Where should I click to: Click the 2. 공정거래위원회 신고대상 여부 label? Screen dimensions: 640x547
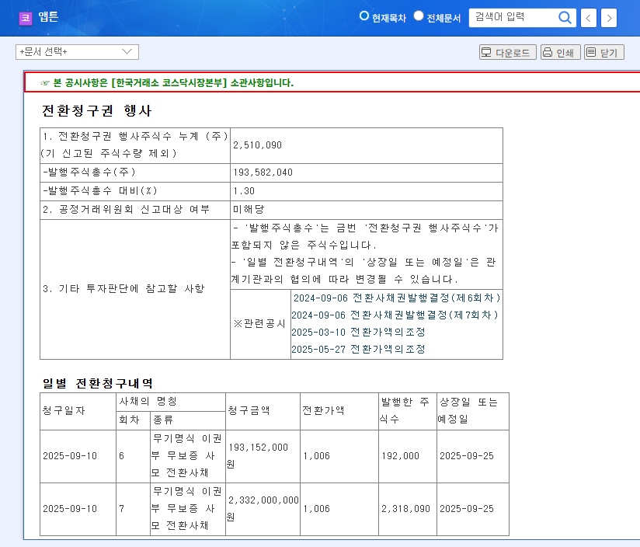click(x=126, y=210)
